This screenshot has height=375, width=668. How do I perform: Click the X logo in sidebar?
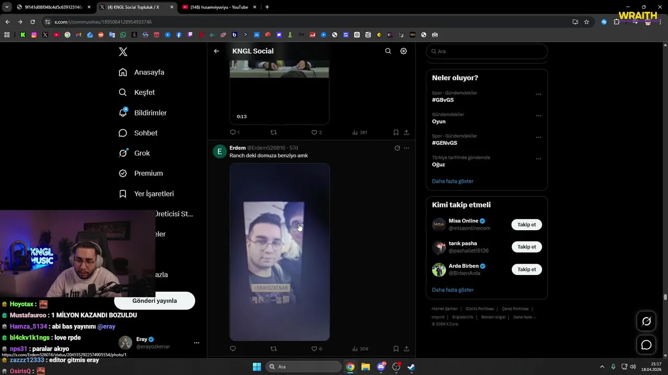coord(123,52)
